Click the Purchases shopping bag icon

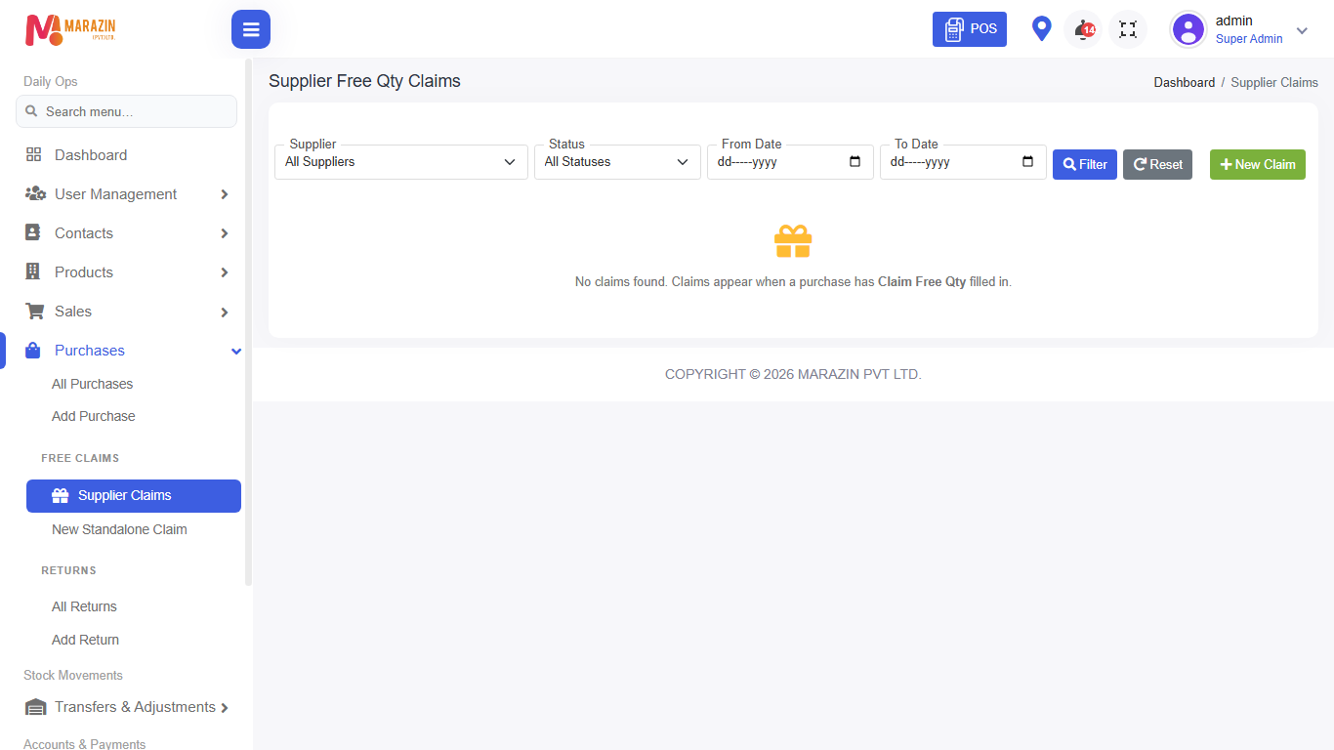click(33, 350)
